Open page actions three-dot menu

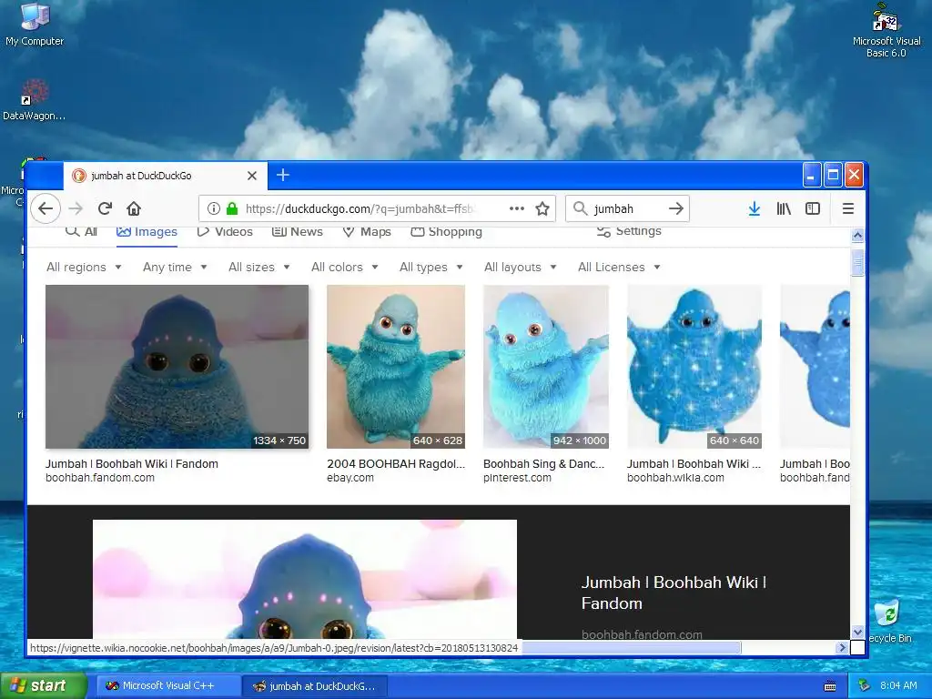click(x=517, y=208)
